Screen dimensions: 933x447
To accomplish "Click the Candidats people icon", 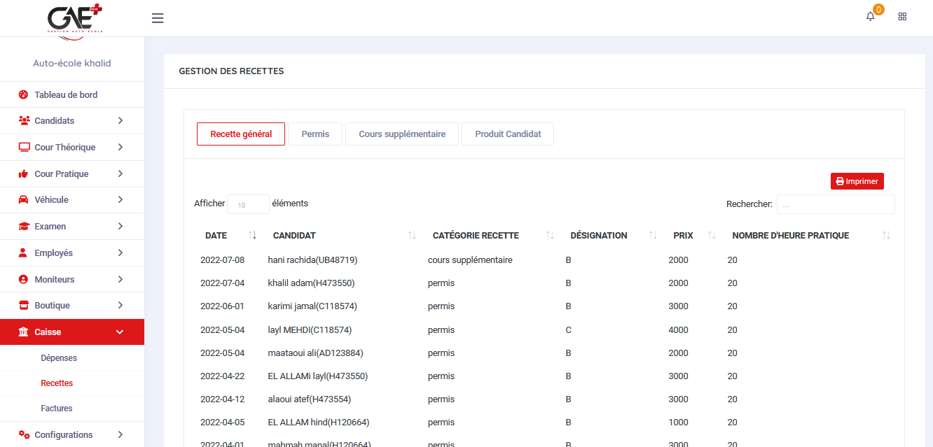I will coord(24,120).
